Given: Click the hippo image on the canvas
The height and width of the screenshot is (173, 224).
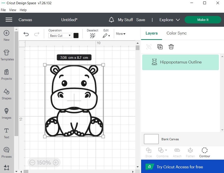Looking at the screenshot, I should coord(74,101).
